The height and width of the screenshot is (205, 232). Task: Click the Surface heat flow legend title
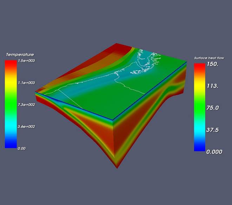[x=209, y=58]
